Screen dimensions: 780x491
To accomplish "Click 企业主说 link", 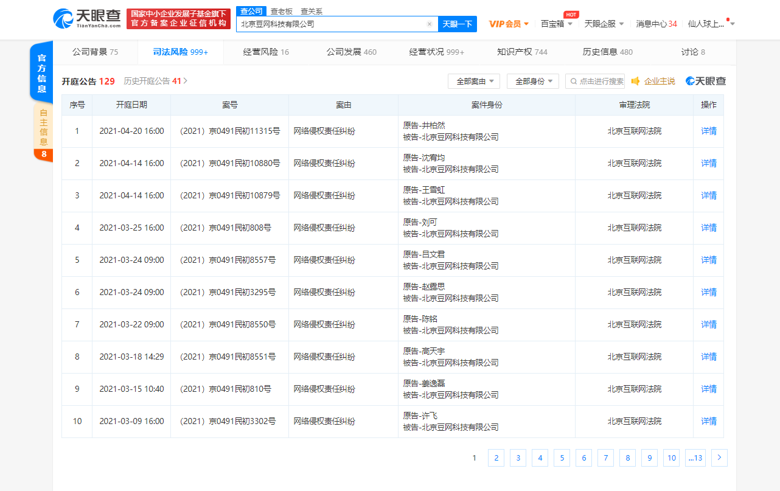I will click(x=660, y=81).
